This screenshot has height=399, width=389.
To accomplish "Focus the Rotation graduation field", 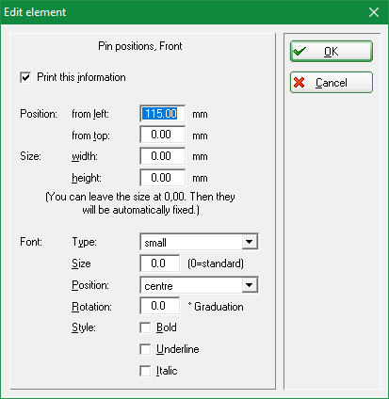I will [160, 306].
